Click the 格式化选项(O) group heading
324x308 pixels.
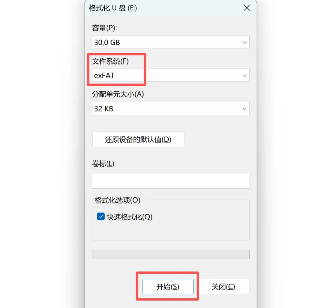117,200
